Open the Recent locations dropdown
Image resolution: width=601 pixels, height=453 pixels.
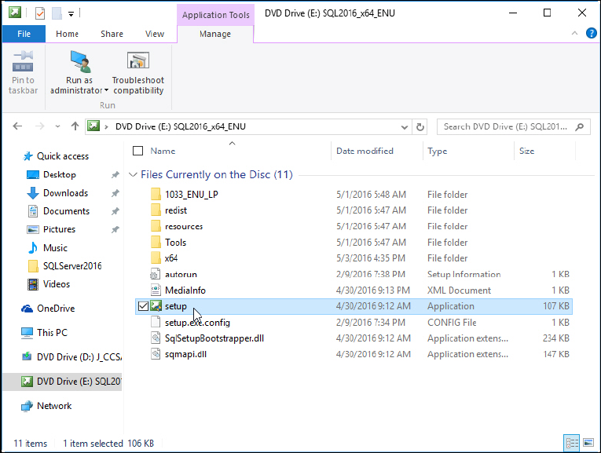[x=57, y=126]
